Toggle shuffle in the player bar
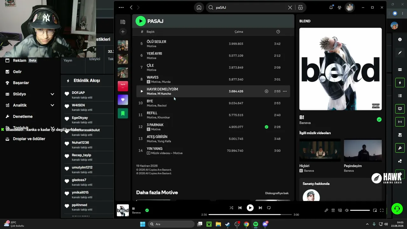Image resolution: width=407 pixels, height=229 pixels. [x=231, y=208]
